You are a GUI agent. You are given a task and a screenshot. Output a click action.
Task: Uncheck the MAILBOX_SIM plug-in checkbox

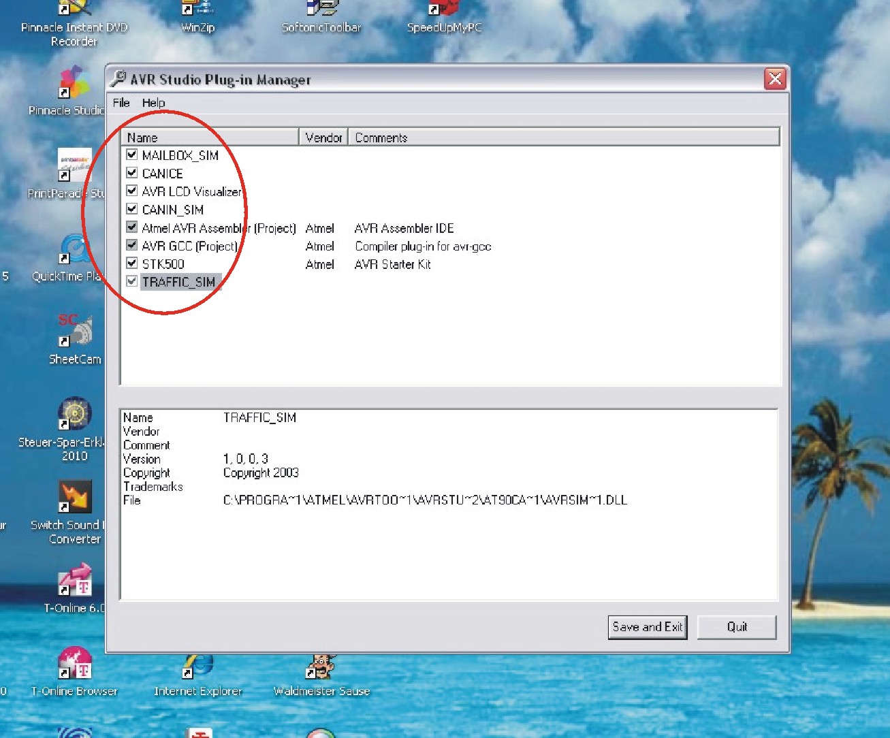click(132, 155)
